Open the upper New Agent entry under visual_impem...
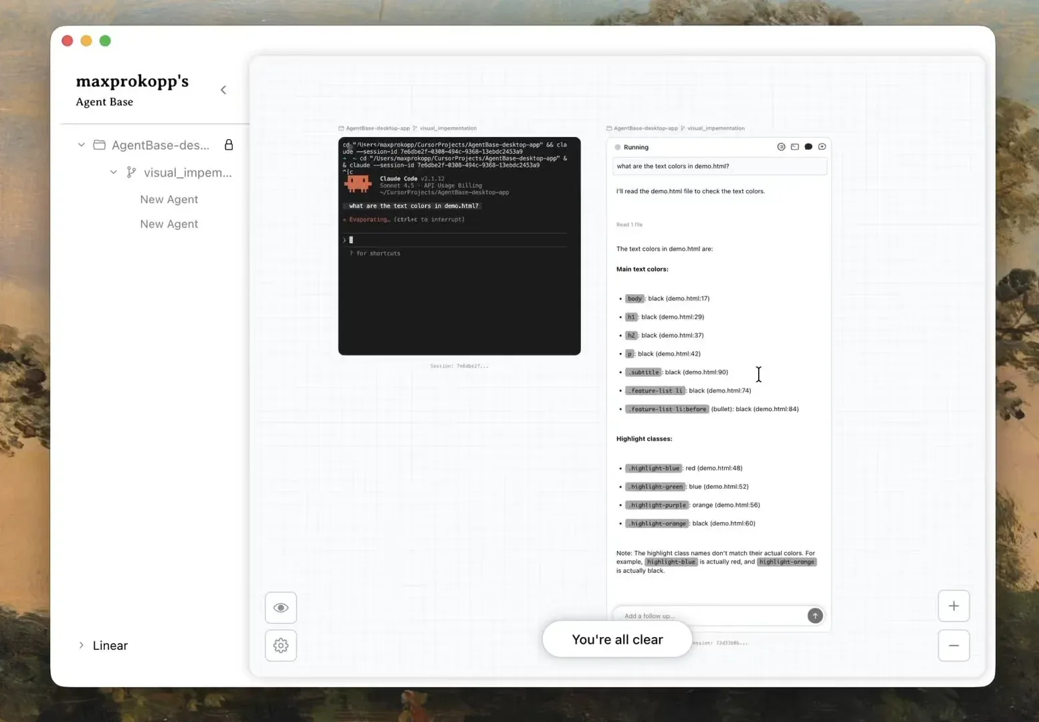1039x722 pixels. pyautogui.click(x=169, y=199)
